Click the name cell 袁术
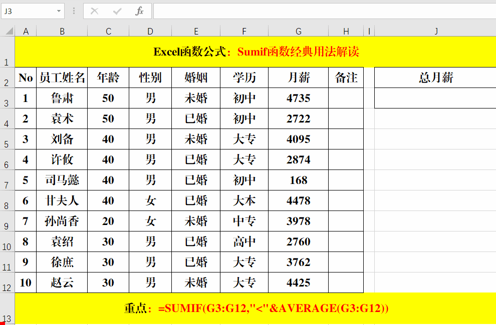This screenshot has width=496, height=325. [x=62, y=119]
